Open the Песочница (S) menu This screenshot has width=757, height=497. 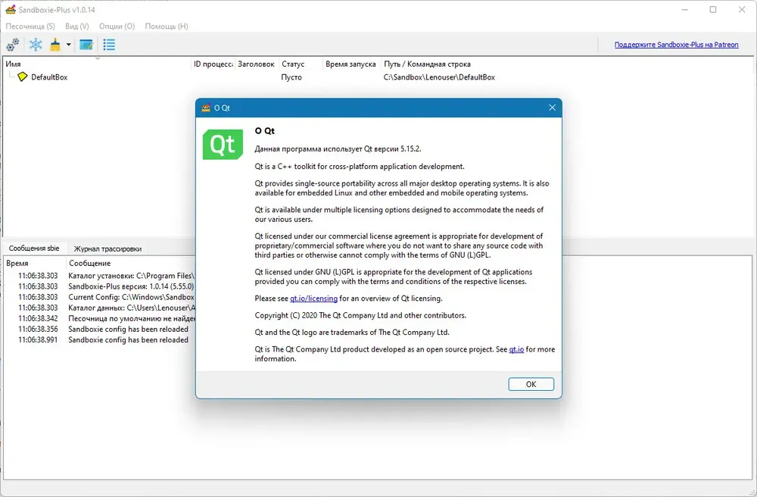30,26
